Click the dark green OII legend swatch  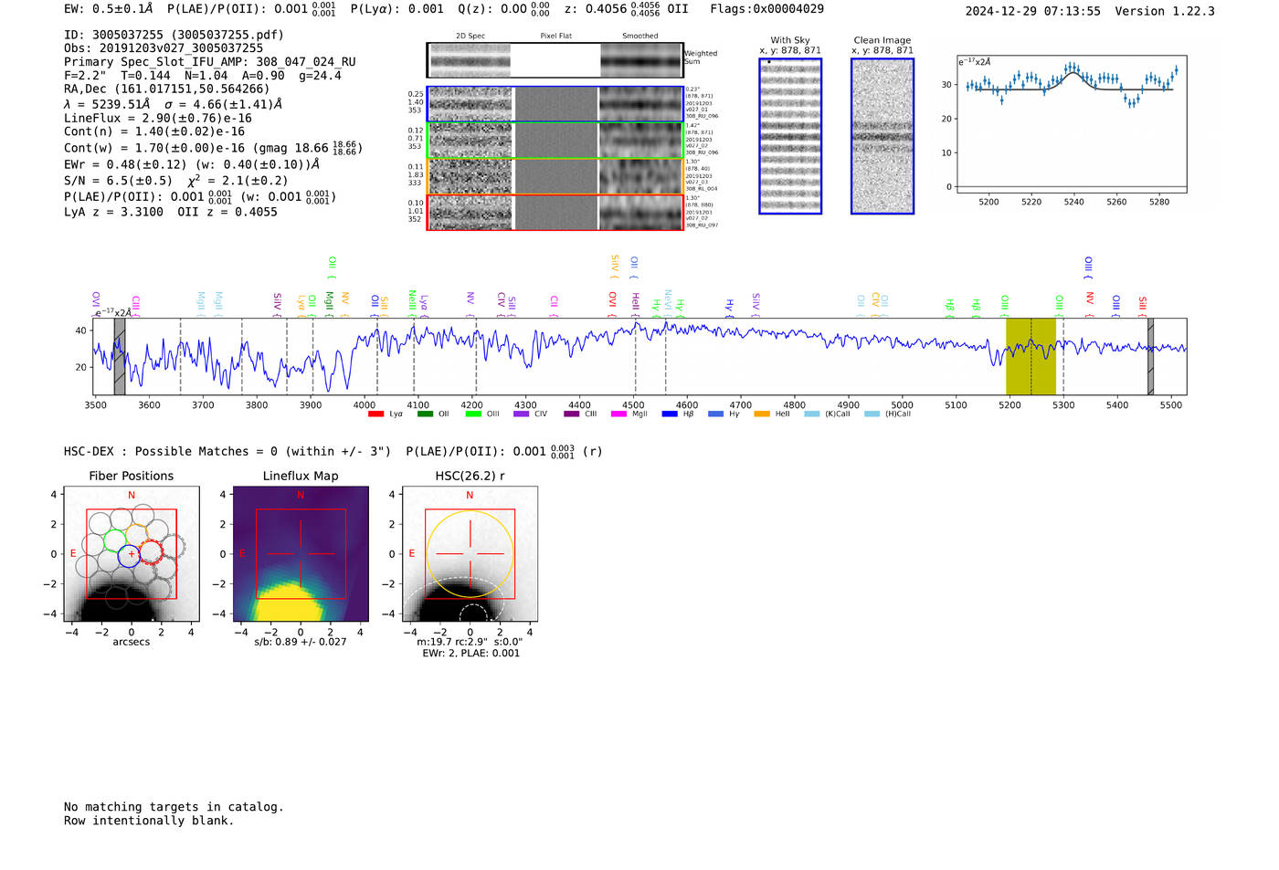point(425,414)
